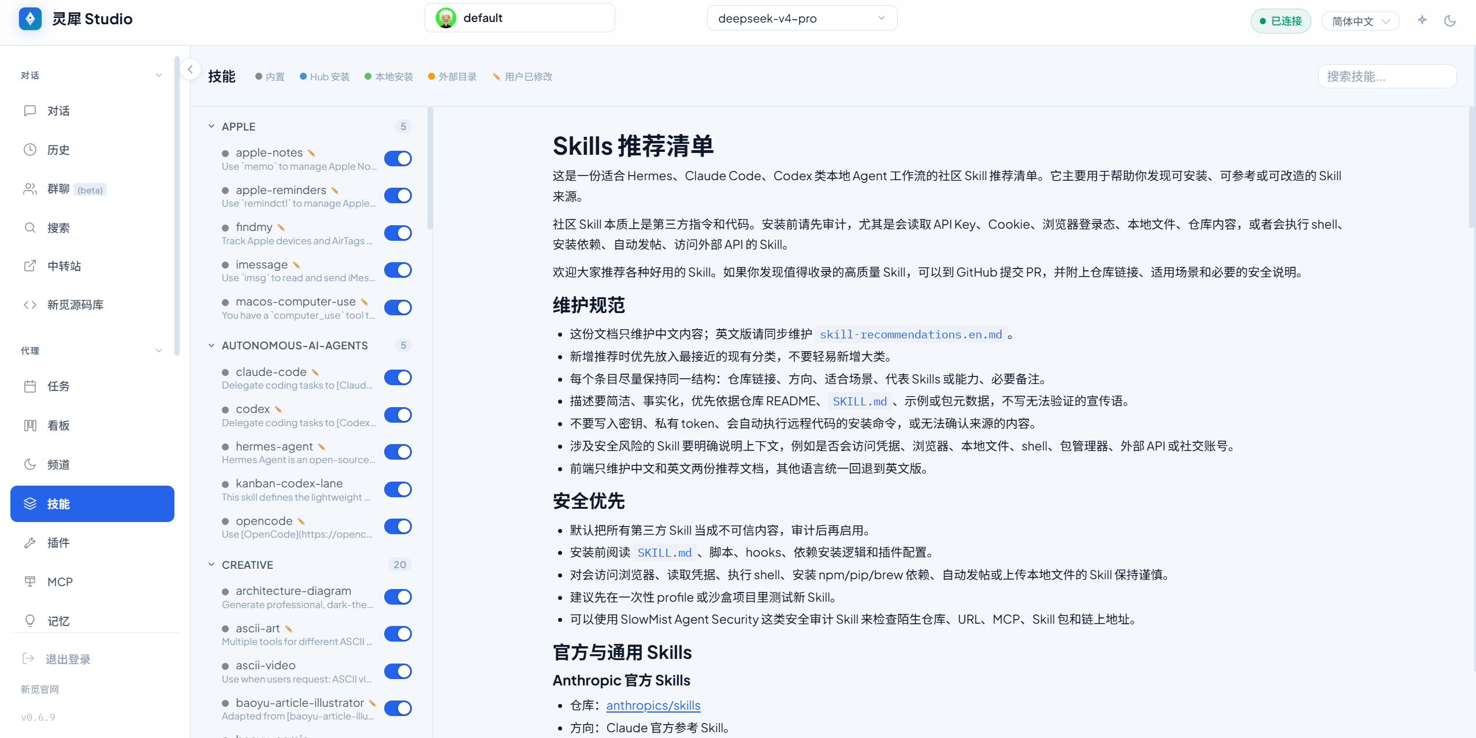The image size is (1476, 738).
Task: Focus the 搜索技能 search field
Action: coord(1387,76)
